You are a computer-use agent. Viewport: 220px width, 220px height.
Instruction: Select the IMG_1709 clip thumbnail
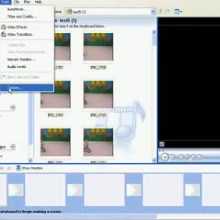coord(55,94)
